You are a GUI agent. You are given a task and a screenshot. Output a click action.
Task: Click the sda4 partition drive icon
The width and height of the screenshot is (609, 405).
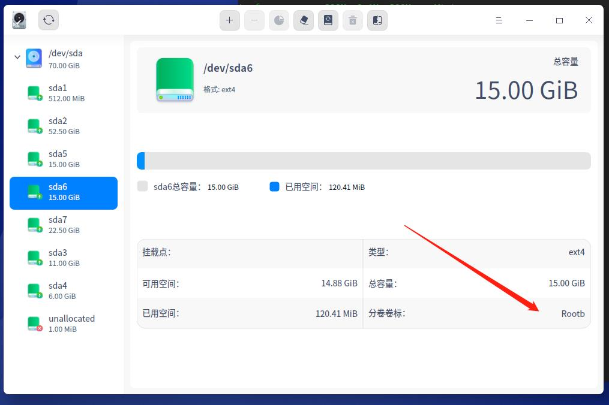pos(35,291)
